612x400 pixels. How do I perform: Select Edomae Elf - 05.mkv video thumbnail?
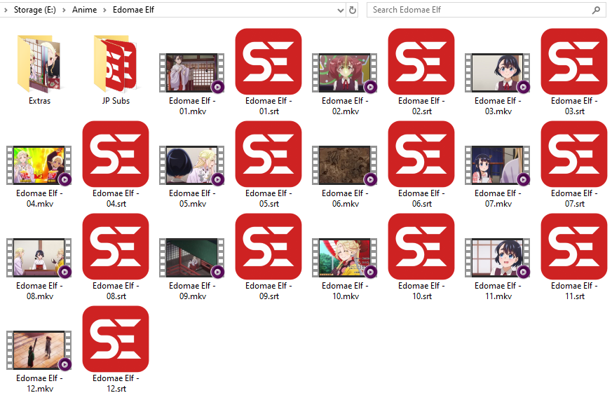191,165
